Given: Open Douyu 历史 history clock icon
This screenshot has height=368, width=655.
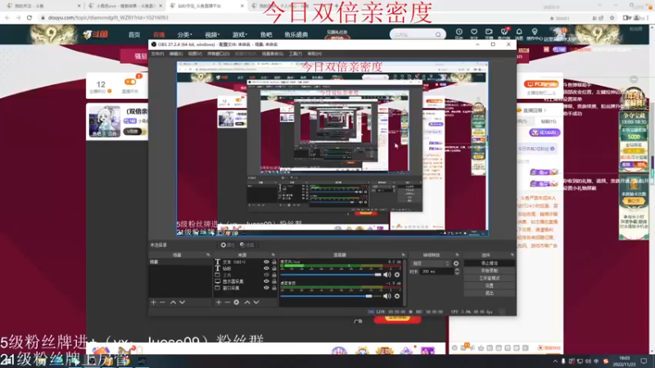Looking at the screenshot, I should pyautogui.click(x=459, y=34).
